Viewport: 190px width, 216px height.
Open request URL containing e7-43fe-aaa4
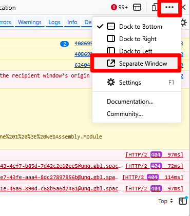(59, 177)
